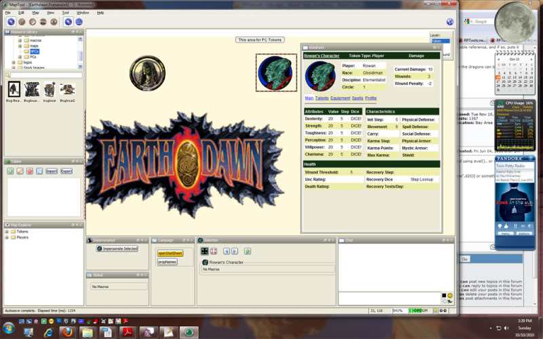Run the propNames campaign macro
This screenshot has height=339, width=543.
click(x=167, y=262)
